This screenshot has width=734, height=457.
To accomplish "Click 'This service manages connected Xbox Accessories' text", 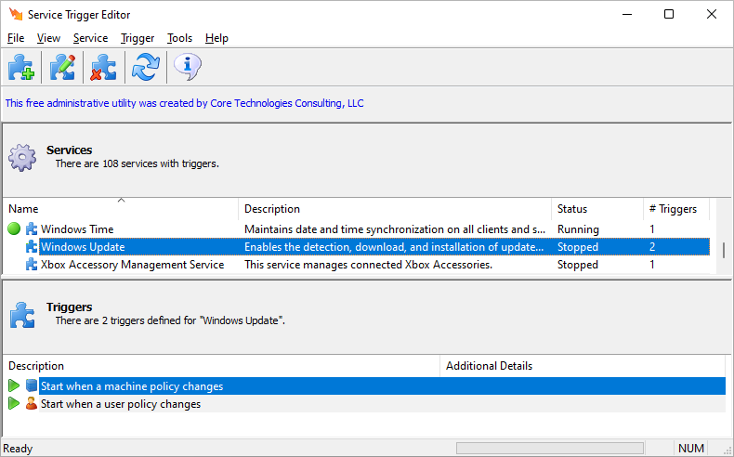I will tap(369, 265).
